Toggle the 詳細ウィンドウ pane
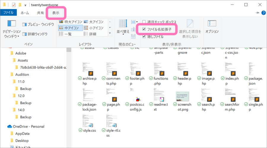The image size is (267, 148). [35, 34]
